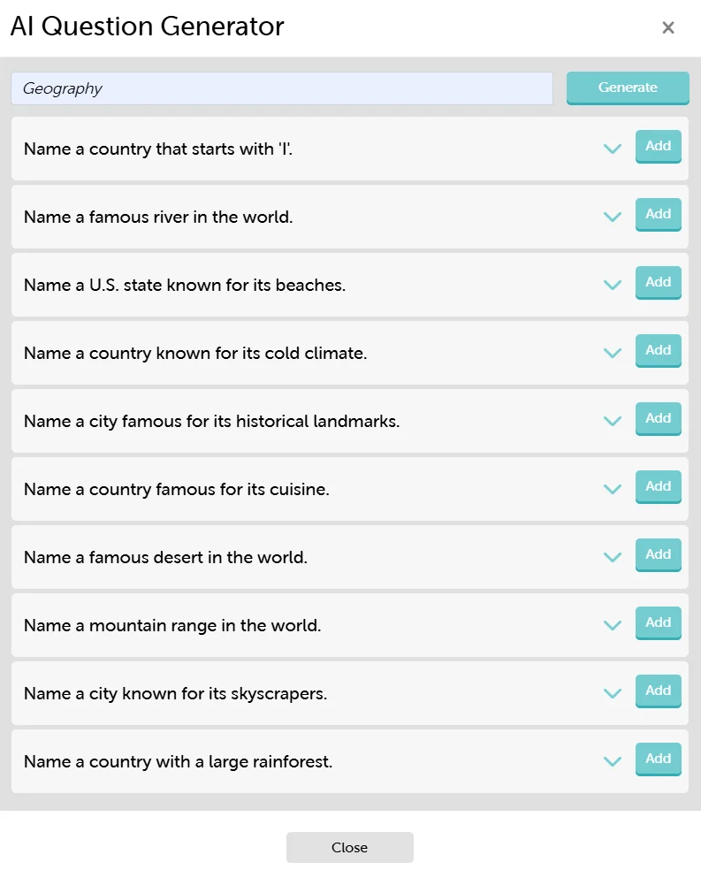The image size is (701, 870).
Task: Add the country cuisine question
Action: (658, 486)
